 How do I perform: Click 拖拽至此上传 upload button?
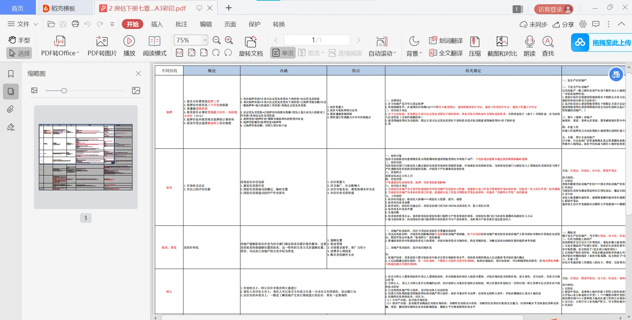coord(601,42)
